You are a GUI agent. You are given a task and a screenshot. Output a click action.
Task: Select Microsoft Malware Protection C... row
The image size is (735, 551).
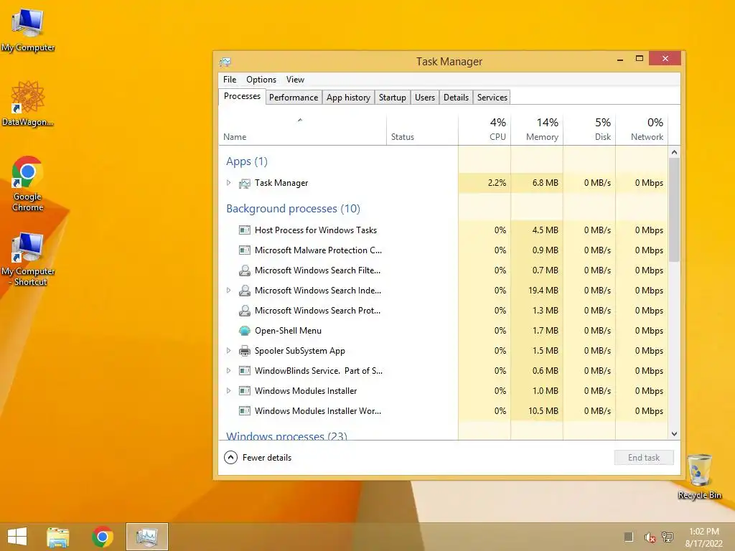[444, 250]
